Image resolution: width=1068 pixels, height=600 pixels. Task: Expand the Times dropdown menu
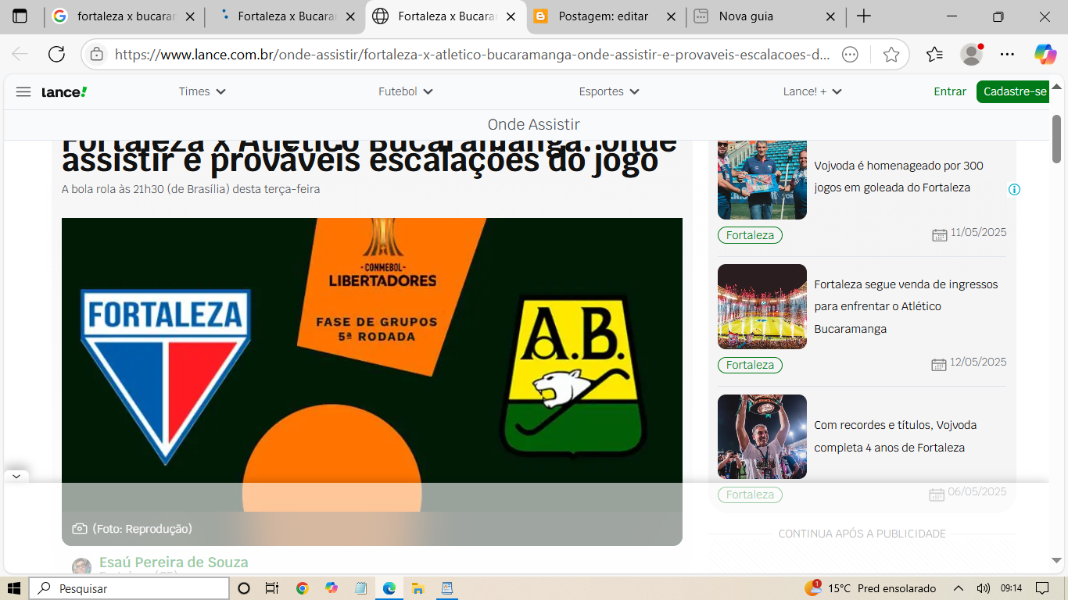[x=202, y=91]
